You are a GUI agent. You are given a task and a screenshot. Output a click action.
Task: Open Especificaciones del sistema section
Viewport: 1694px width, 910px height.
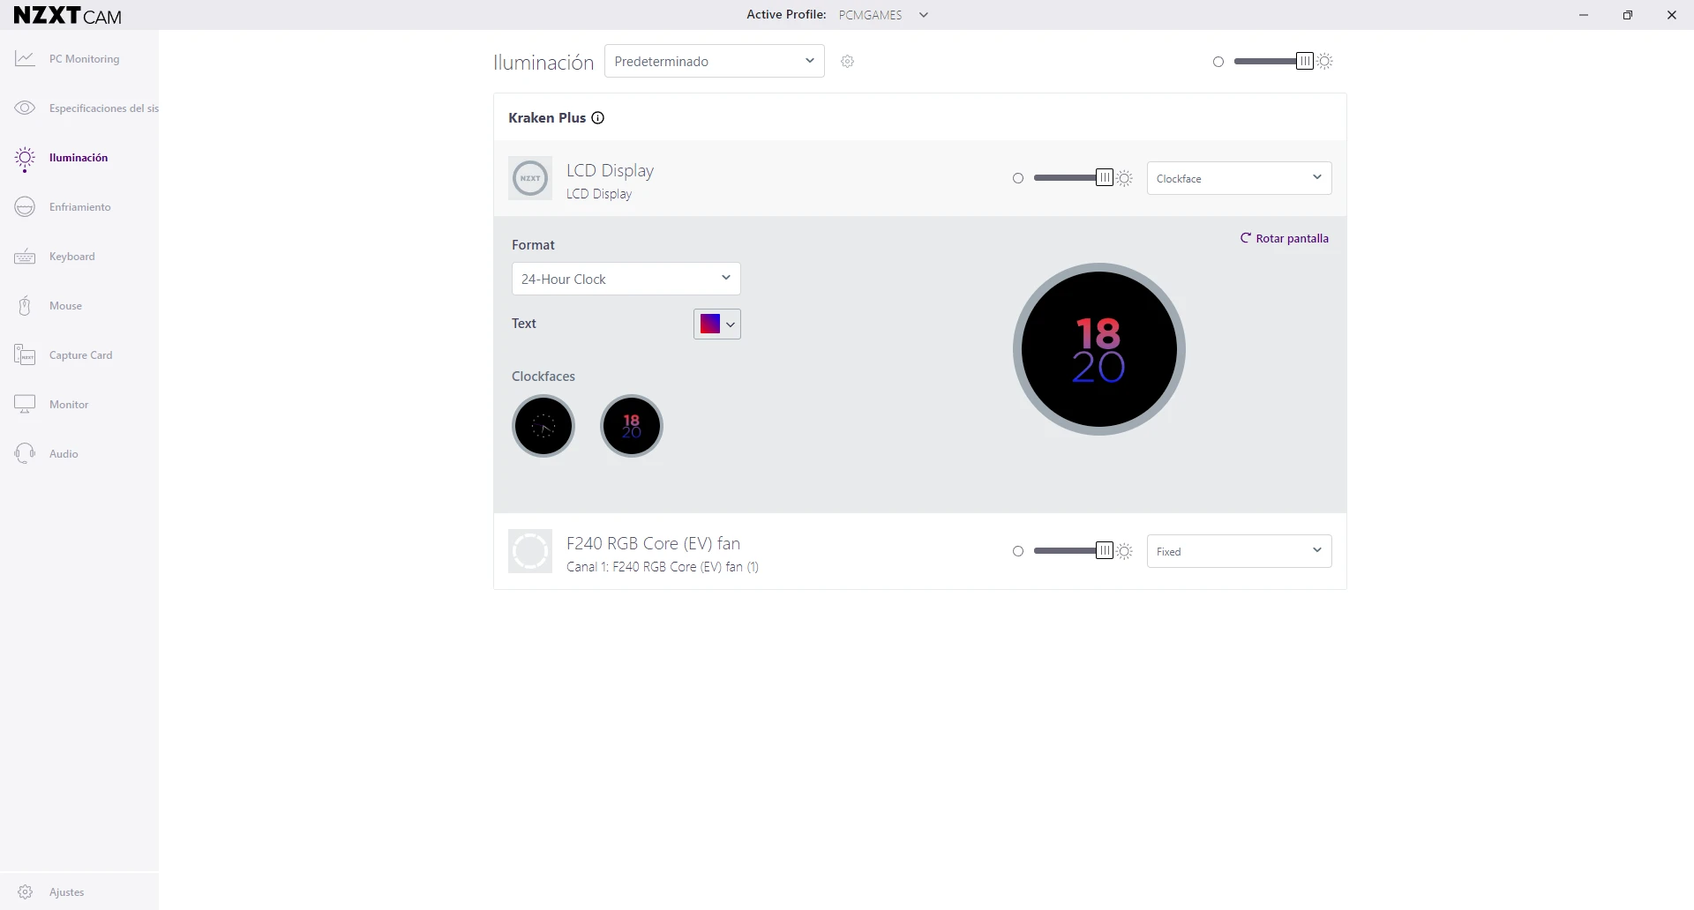[x=79, y=108]
